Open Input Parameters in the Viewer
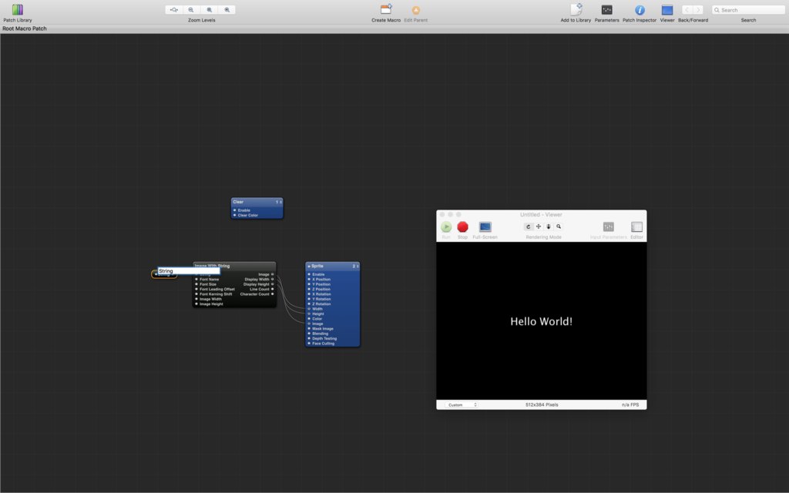 [609, 227]
